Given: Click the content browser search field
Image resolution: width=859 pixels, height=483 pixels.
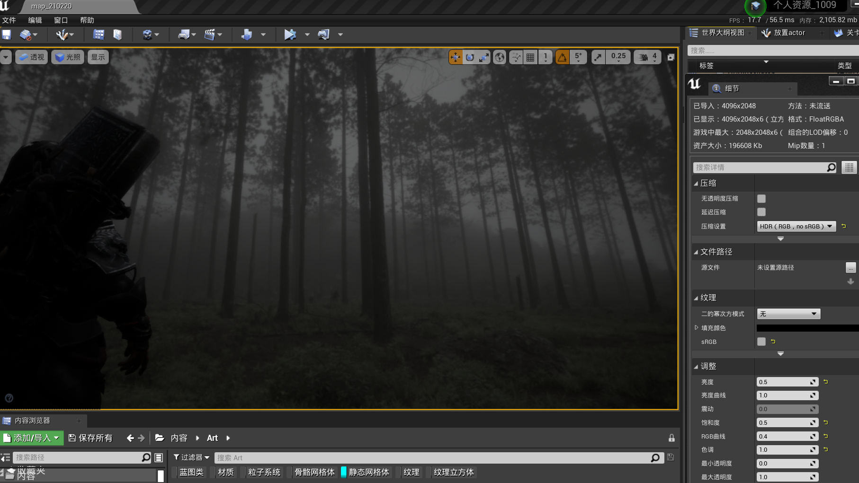Looking at the screenshot, I should click(x=426, y=457).
